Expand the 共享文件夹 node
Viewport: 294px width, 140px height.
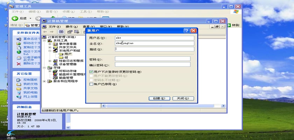(x=50, y=47)
